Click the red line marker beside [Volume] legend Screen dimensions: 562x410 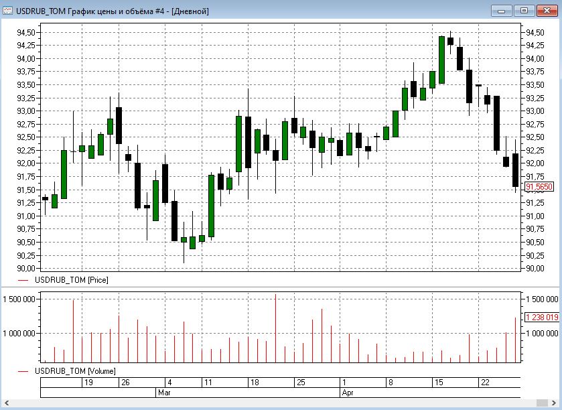[x=24, y=370]
